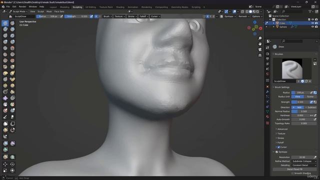Viewport: 320px width, 180px height.
Task: Select the Draw Sharp brush tool
Action: click(x=12, y=23)
